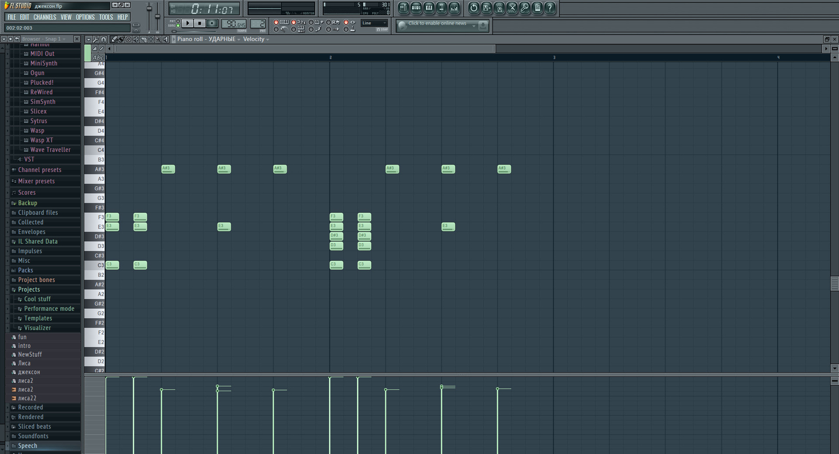Select the Draw pencil tool in piano roll
Image resolution: width=839 pixels, height=454 pixels.
click(x=114, y=39)
